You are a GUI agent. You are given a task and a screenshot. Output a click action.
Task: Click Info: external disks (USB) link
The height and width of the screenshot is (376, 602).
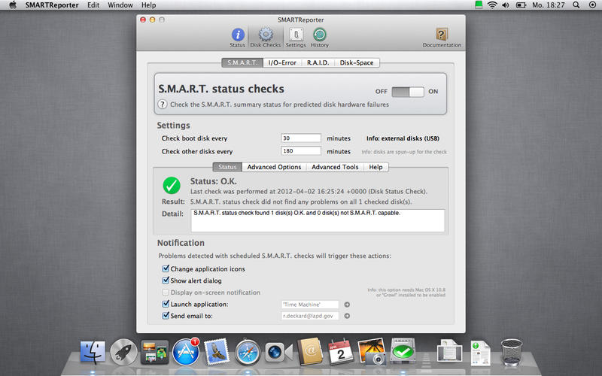tap(403, 138)
